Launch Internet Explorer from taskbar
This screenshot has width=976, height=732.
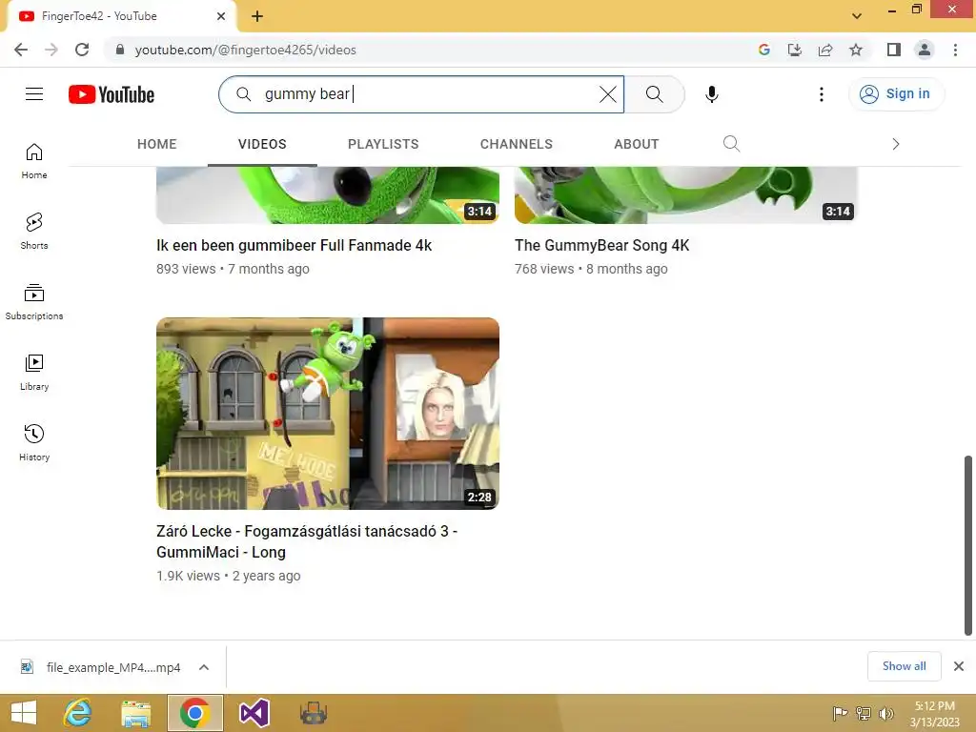78,713
